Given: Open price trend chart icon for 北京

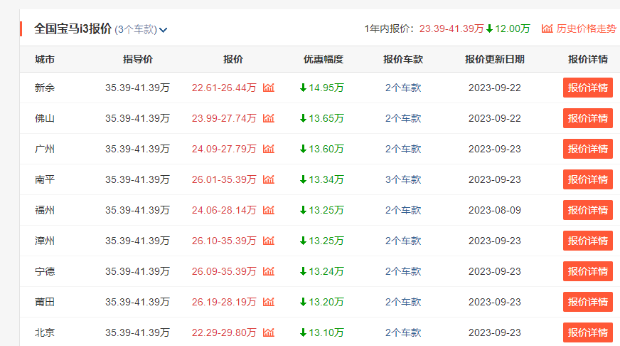Looking at the screenshot, I should pos(269,332).
